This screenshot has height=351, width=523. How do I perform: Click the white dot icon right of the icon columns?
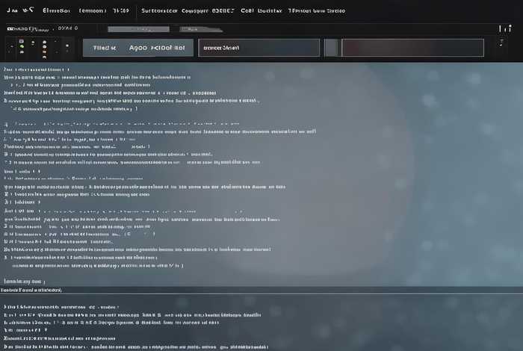point(67,46)
